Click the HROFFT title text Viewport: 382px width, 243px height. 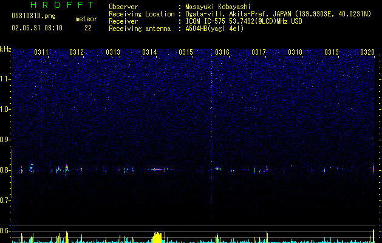click(63, 5)
